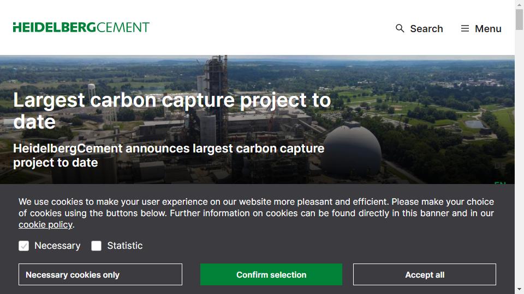Click the green Confirm selection button
Screen dimensions: 524x294
(271, 275)
